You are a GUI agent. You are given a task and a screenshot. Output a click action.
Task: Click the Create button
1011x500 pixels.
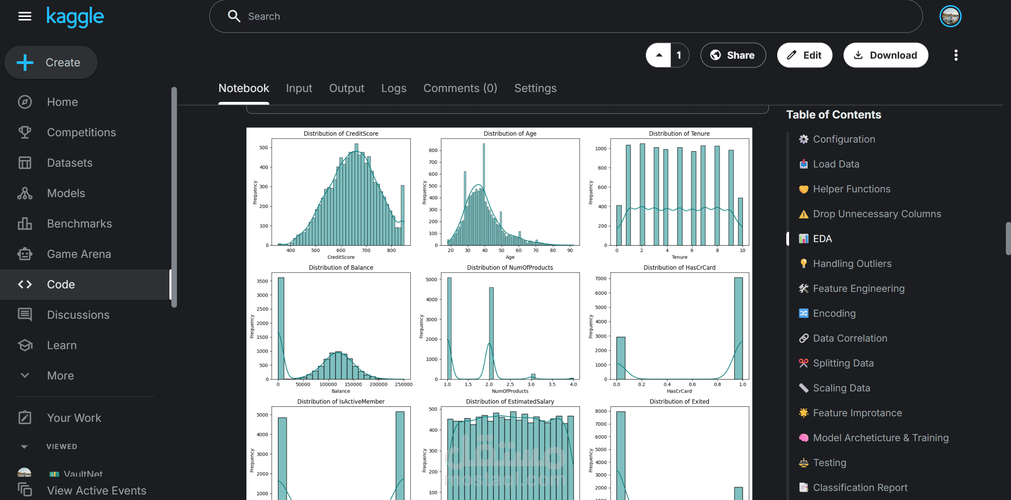point(51,62)
